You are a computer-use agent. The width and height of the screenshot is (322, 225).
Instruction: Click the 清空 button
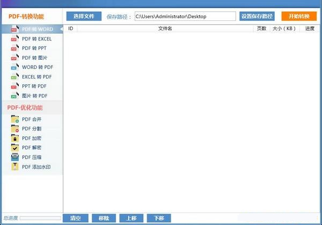click(76, 218)
